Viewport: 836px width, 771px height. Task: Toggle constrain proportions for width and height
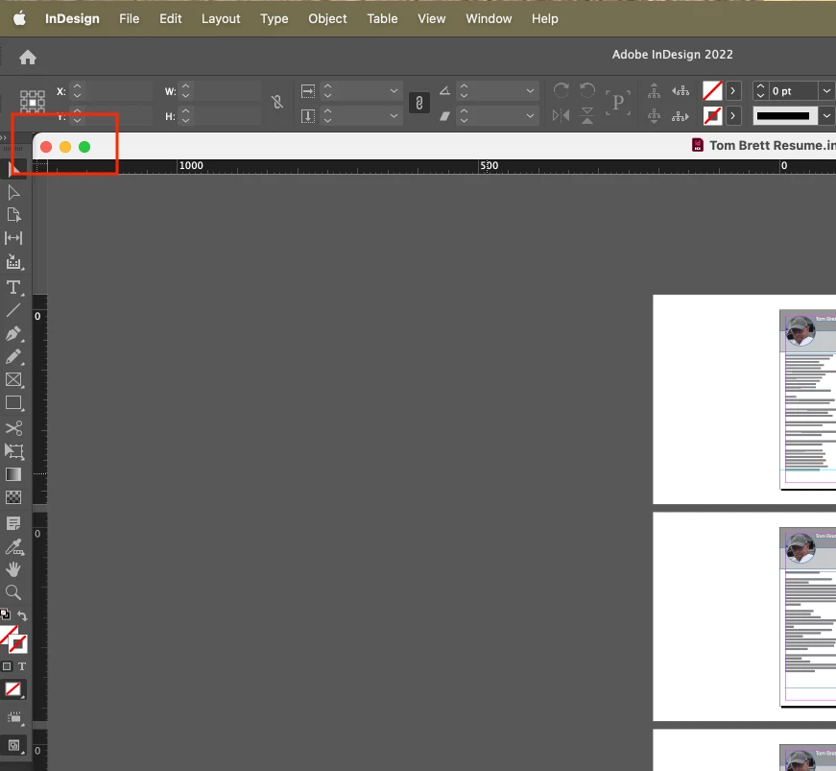pyautogui.click(x=277, y=102)
